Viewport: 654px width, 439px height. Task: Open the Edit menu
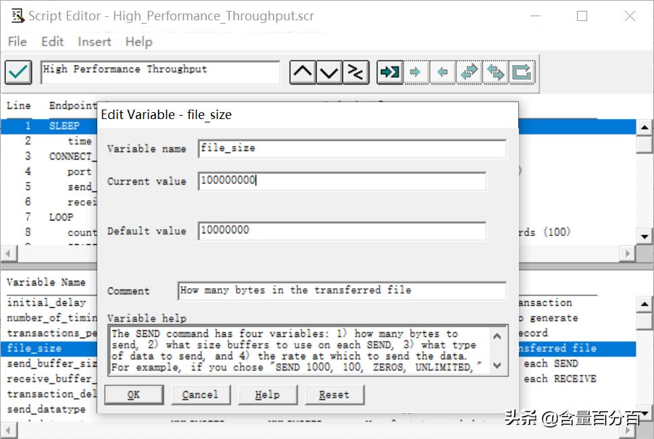[53, 42]
